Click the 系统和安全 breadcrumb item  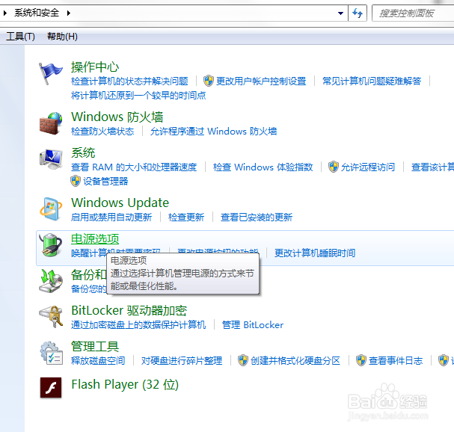37,13
